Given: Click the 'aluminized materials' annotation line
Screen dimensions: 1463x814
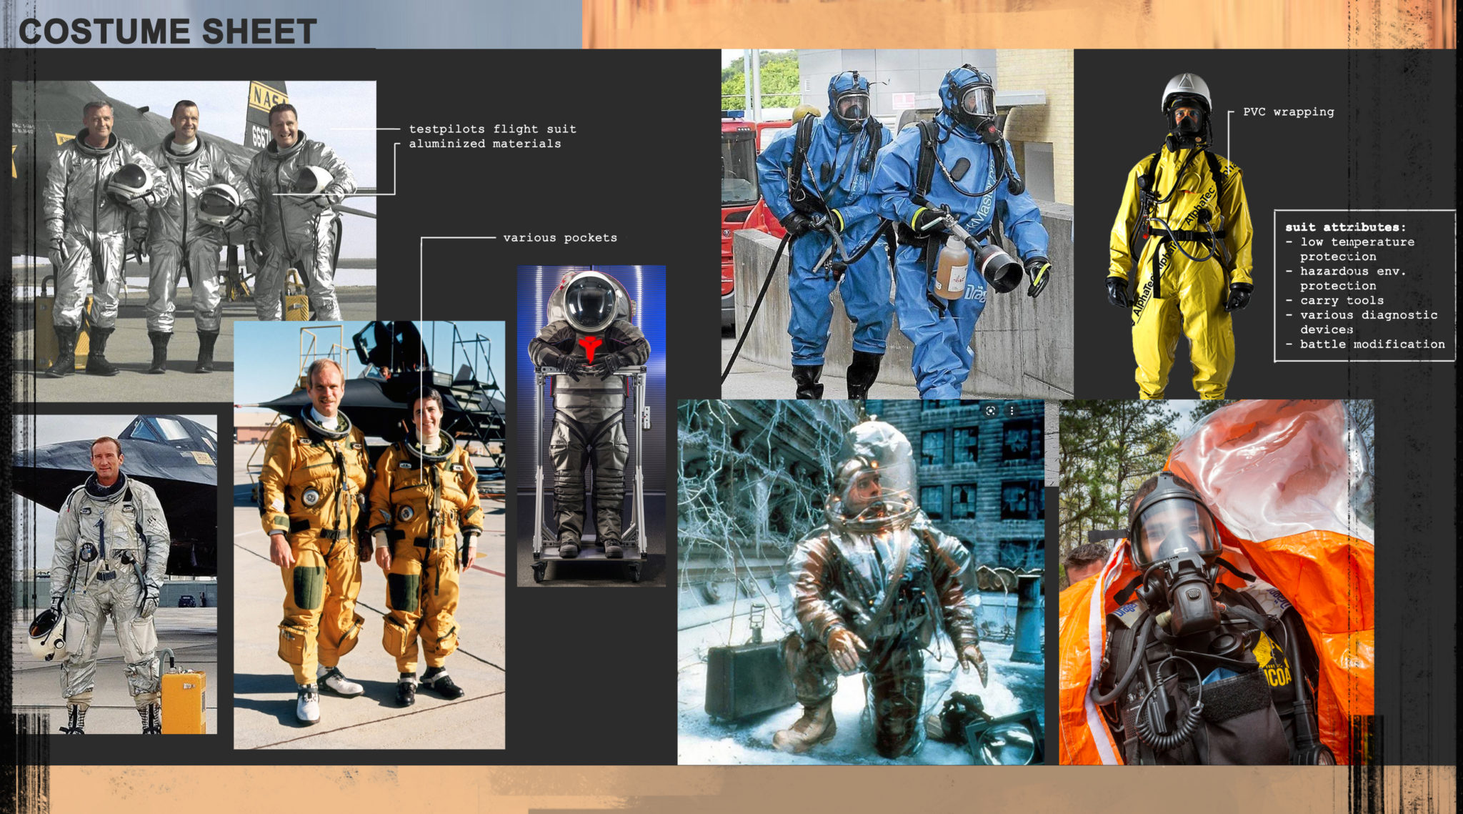Looking at the screenshot, I should click(484, 144).
